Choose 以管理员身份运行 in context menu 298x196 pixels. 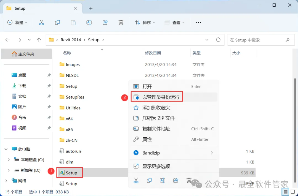173,97
